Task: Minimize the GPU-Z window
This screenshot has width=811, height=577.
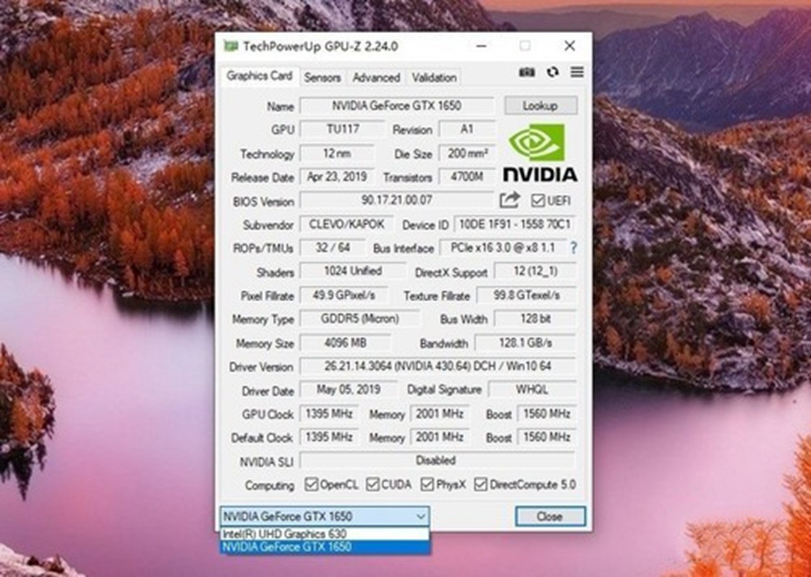Action: click(x=482, y=46)
